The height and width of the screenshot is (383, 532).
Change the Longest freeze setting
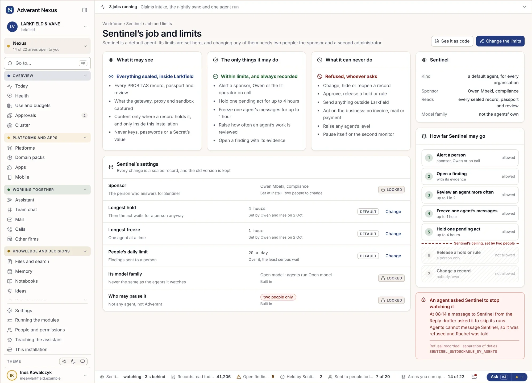tap(393, 234)
